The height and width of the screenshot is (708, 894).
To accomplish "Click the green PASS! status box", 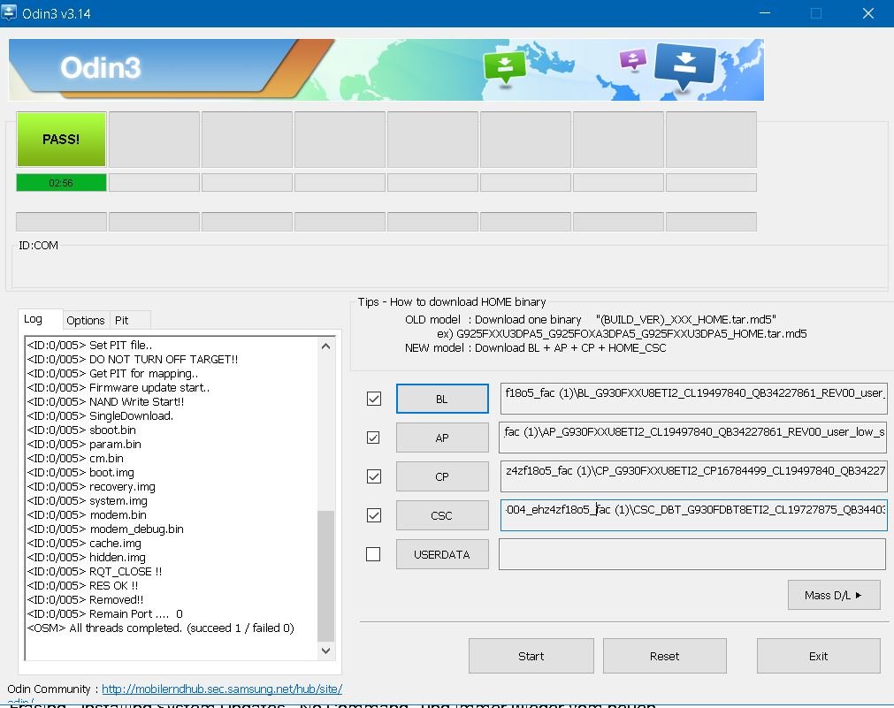I will [61, 140].
